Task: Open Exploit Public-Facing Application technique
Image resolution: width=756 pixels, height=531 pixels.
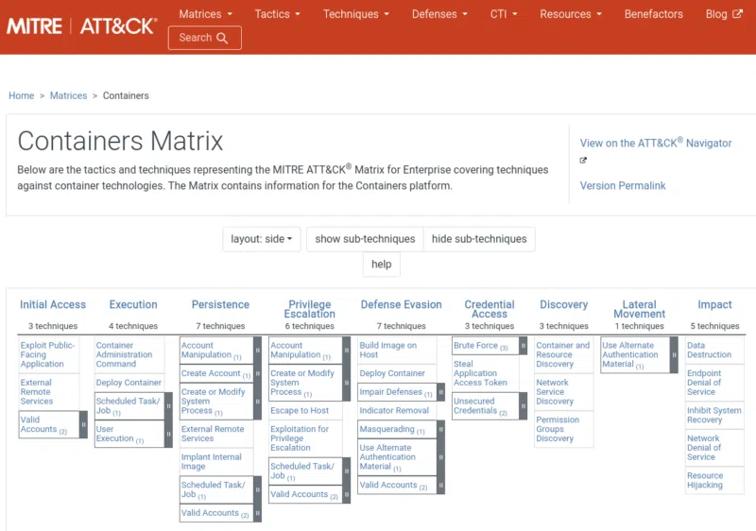Action: pos(48,354)
